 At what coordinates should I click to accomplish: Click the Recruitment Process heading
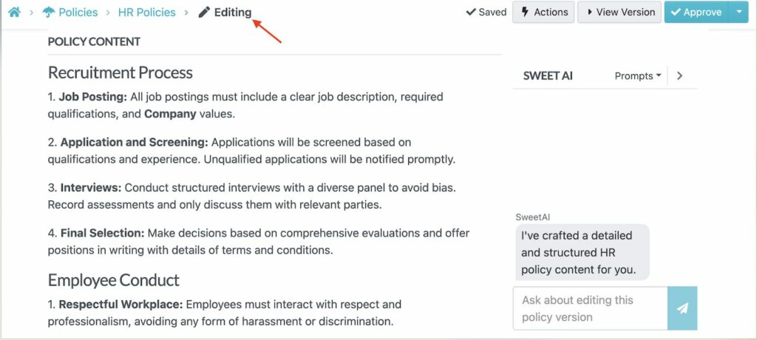coord(120,72)
